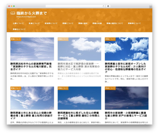Open the 葬儀の基本 menu item
159x134 pixels.
click(83, 23)
